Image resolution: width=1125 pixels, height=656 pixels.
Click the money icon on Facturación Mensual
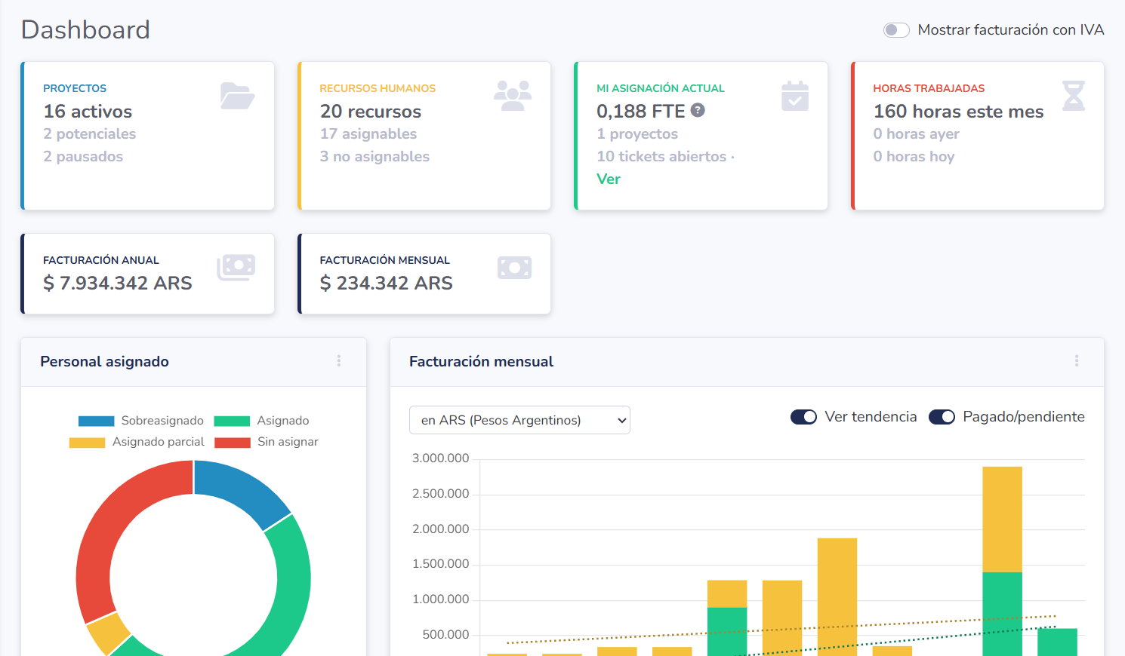click(514, 267)
